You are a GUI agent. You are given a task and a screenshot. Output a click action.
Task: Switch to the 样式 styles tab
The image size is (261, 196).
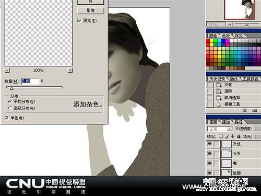(x=239, y=36)
